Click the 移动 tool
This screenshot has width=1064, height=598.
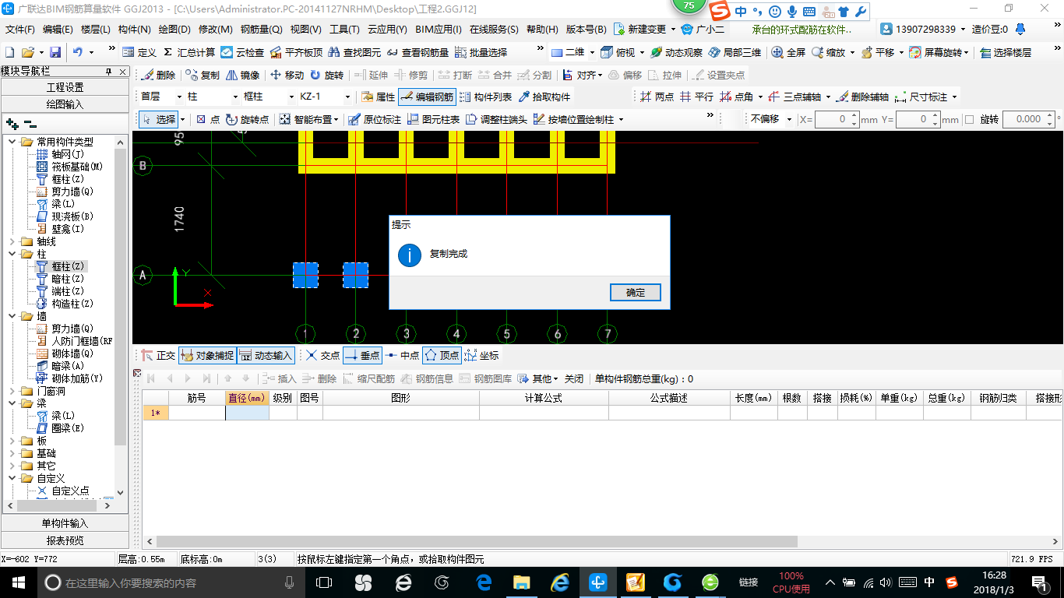point(287,75)
